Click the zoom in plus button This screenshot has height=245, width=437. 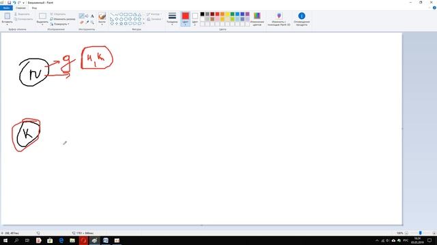(434, 233)
